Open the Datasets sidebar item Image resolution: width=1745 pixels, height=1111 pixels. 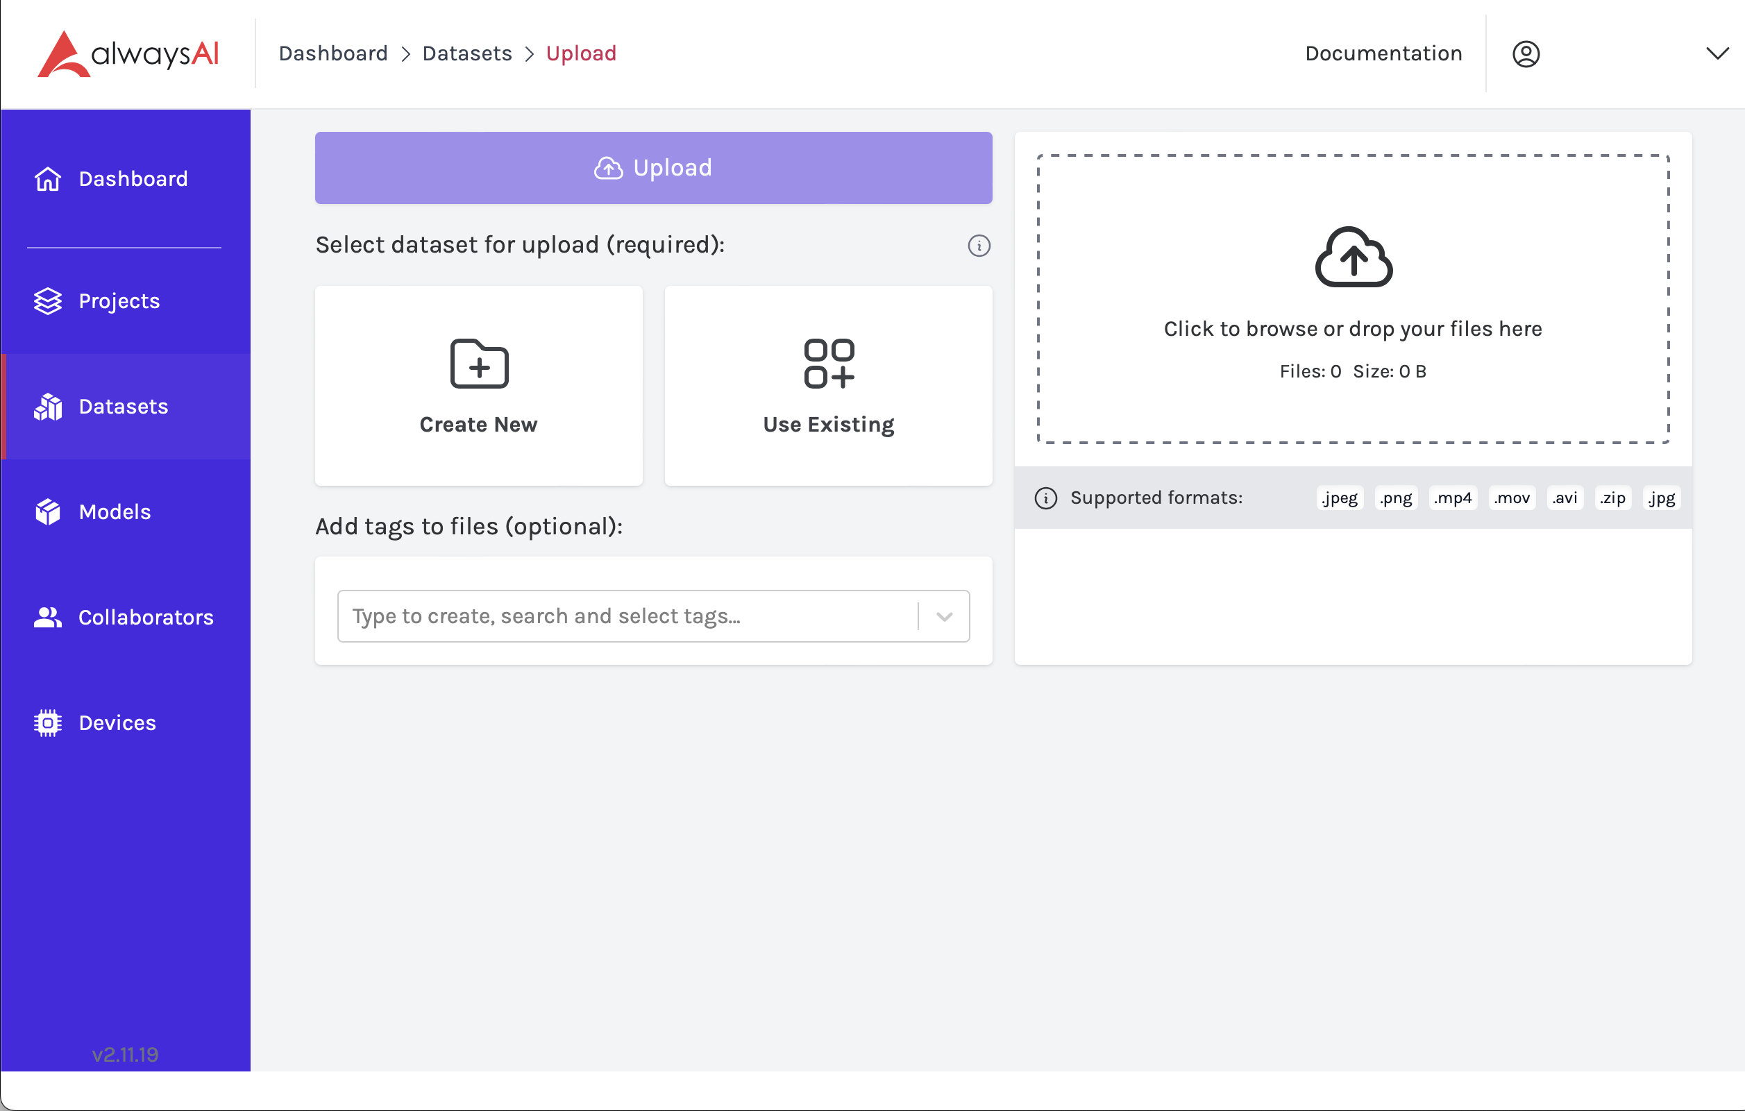[x=123, y=407]
